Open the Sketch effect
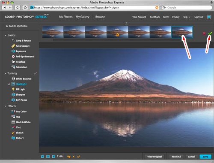The height and width of the screenshot is (163, 214). tap(18, 133)
